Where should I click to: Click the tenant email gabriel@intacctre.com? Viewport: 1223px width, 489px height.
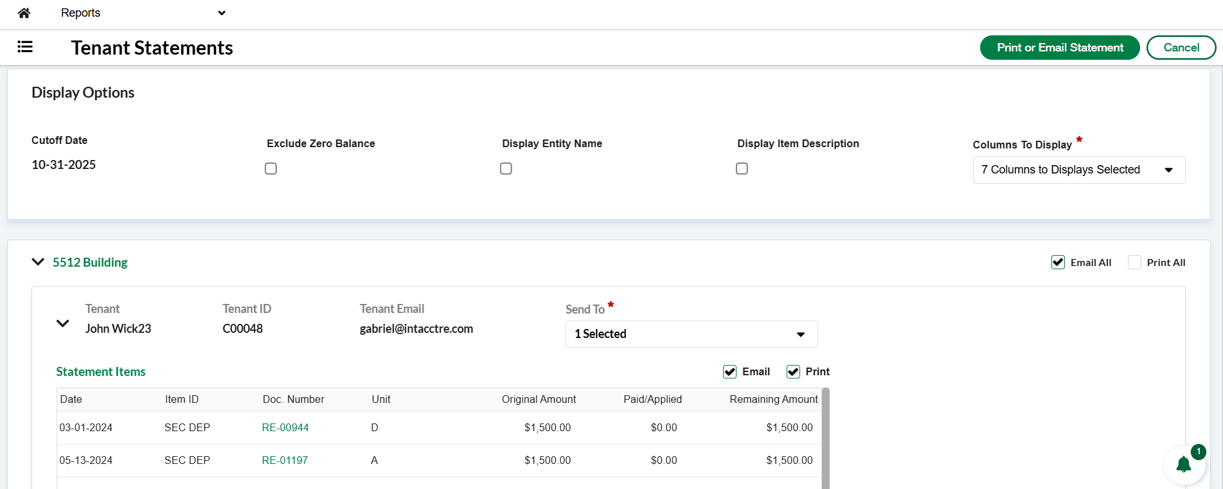tap(416, 329)
